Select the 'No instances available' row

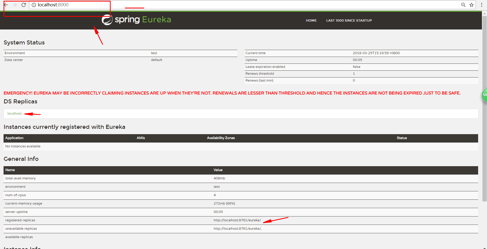241,146
